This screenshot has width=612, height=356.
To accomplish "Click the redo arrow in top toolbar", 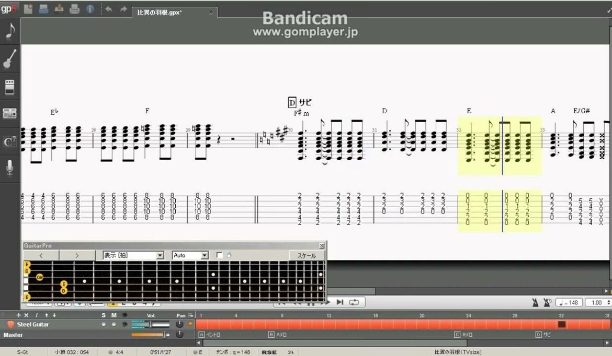I will [123, 9].
